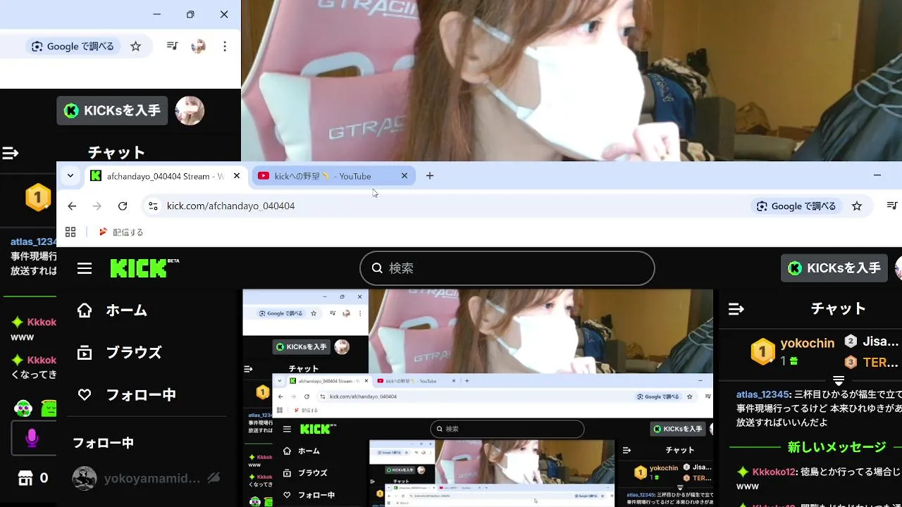902x507 pixels.
Task: Expand leaderboard handle below yokochin
Action: pyautogui.click(x=839, y=380)
